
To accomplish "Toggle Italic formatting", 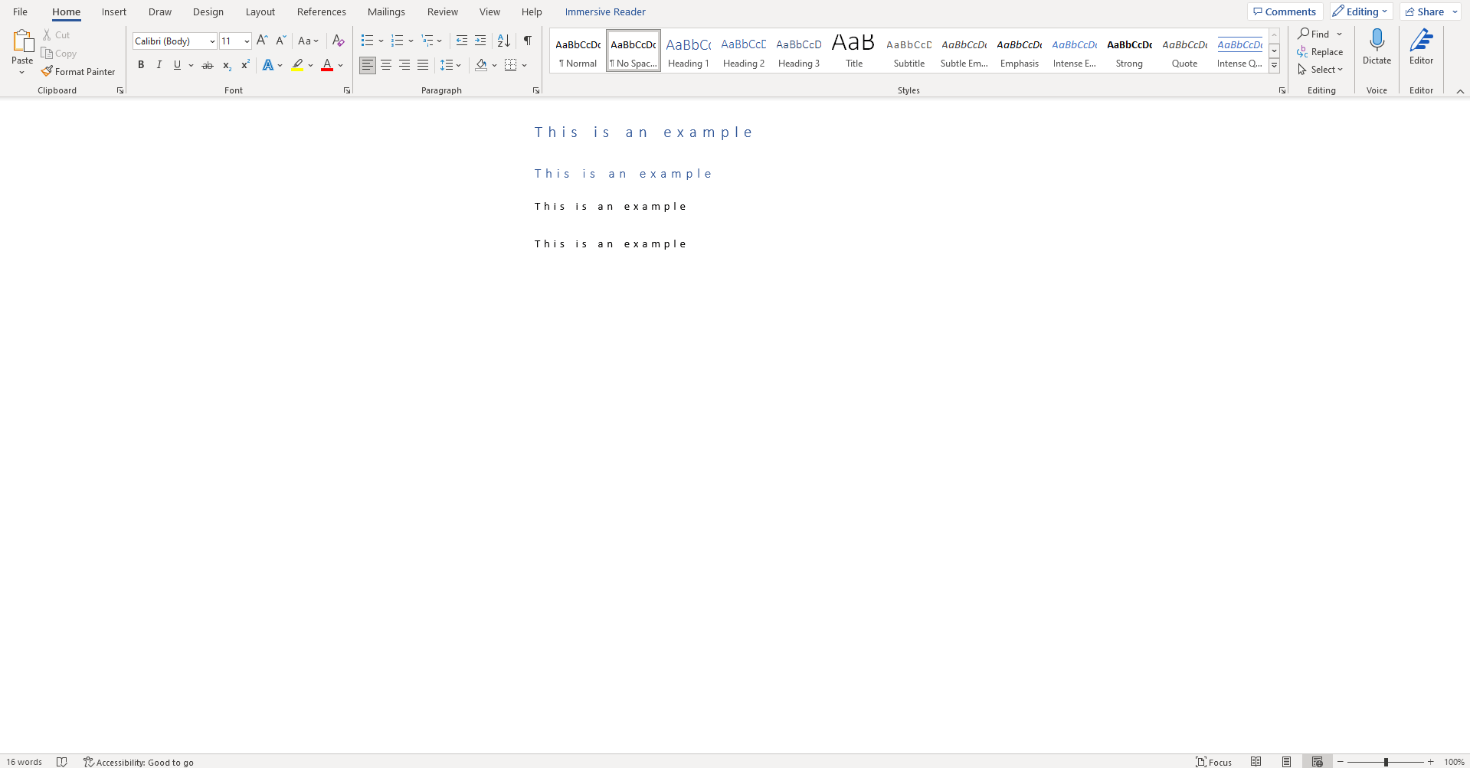I will click(x=159, y=65).
